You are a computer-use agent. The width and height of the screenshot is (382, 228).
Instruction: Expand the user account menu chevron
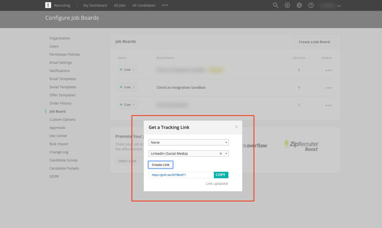(339, 6)
